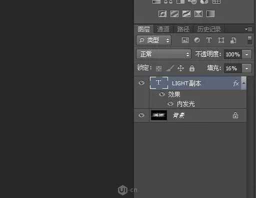The width and height of the screenshot is (256, 198).
Task: Add a Threshold adjustment layer
Action: (186, 13)
